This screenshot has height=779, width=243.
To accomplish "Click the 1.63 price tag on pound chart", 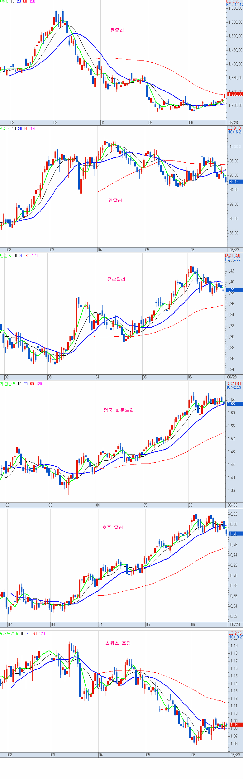I will pos(231,404).
